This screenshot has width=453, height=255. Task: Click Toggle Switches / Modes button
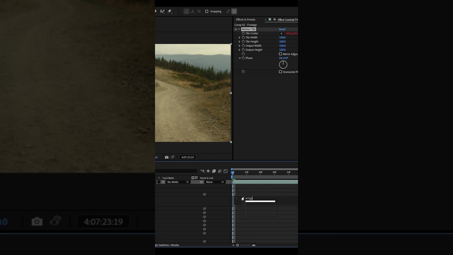click(x=167, y=245)
